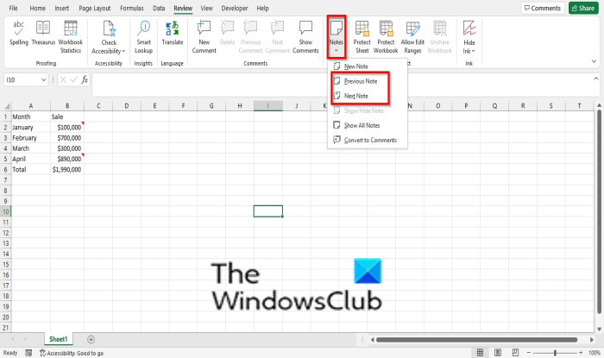Click the vertical scrollbar thumb
The width and height of the screenshot is (604, 358).
[x=599, y=211]
